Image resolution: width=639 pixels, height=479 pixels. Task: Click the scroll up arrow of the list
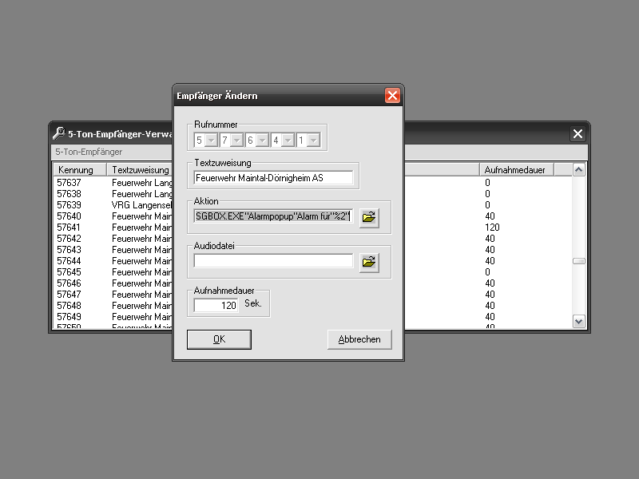579,170
